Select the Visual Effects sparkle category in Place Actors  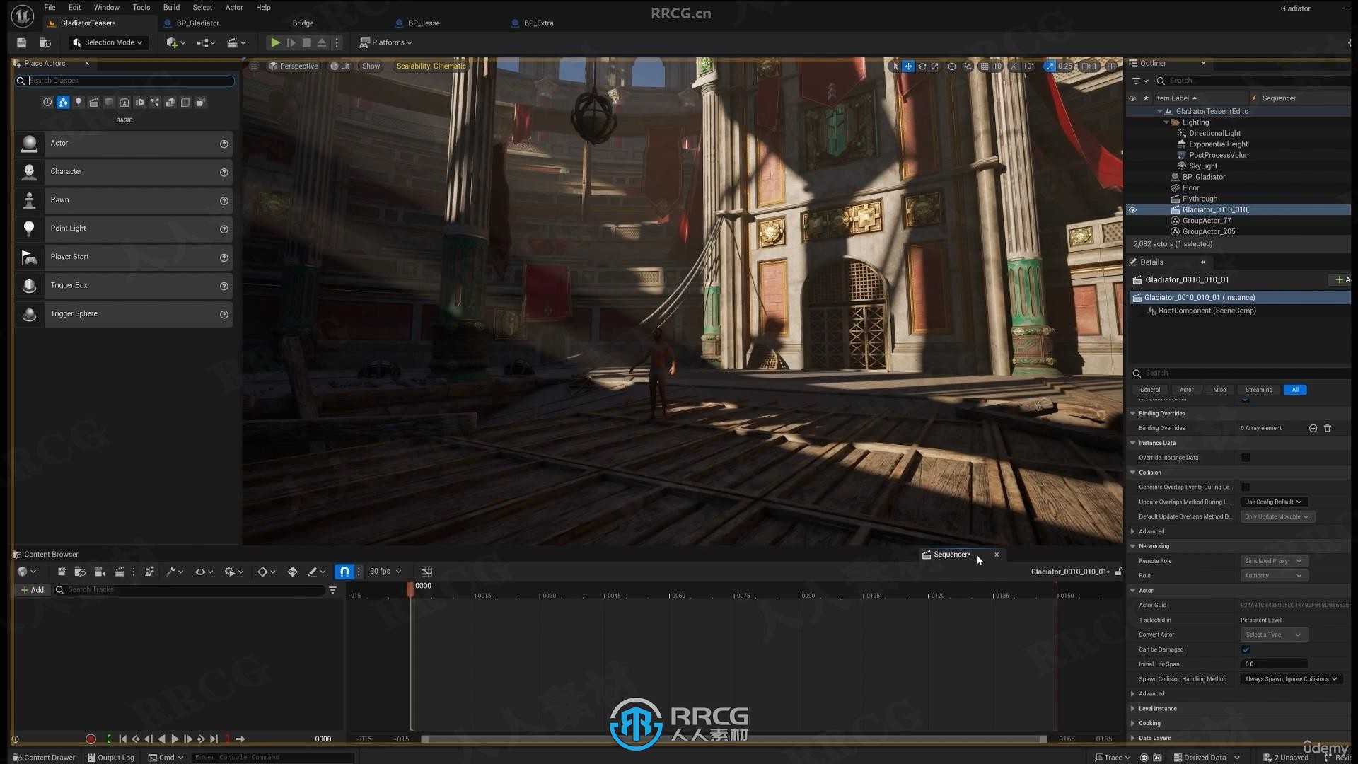tap(155, 103)
